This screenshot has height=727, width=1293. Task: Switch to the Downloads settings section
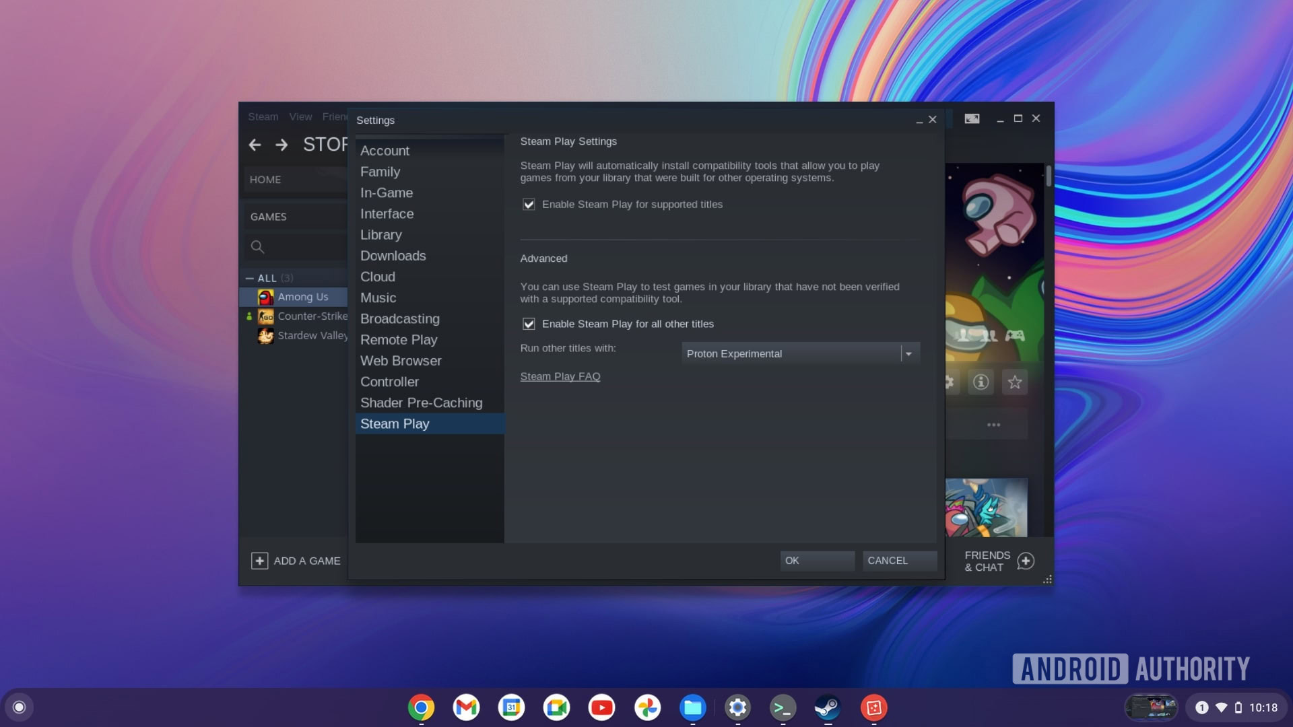(x=393, y=256)
